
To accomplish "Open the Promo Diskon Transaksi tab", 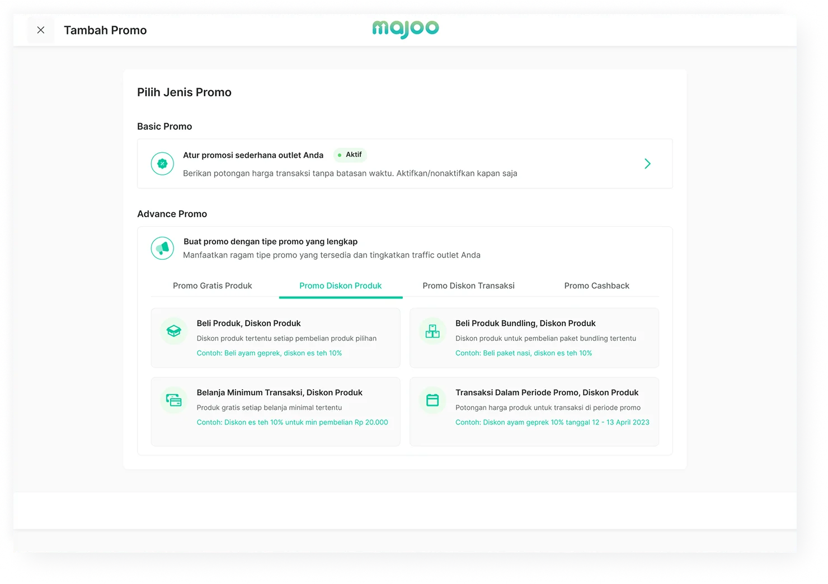I will (469, 286).
